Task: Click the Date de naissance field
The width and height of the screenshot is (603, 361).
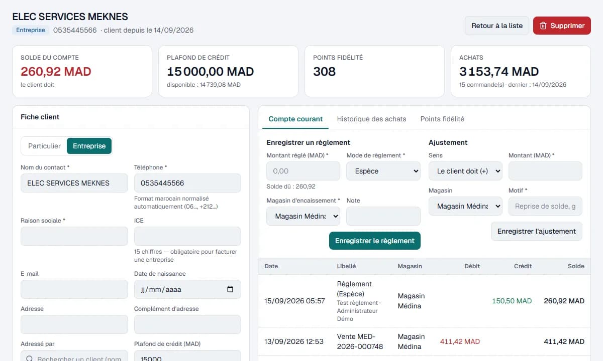Action: [x=187, y=289]
